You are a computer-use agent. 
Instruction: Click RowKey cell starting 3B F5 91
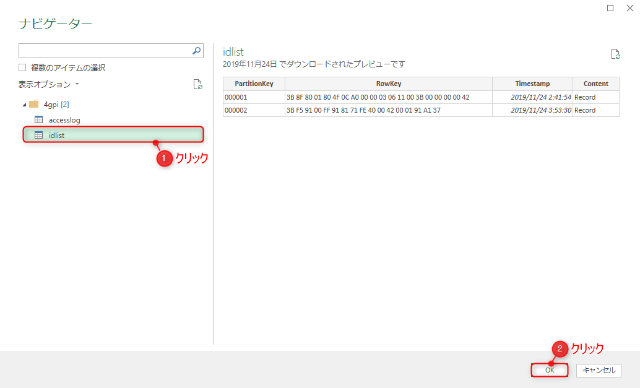point(389,110)
